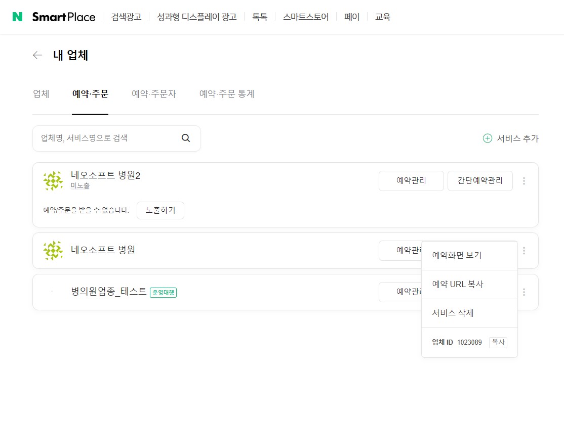This screenshot has height=422, width=564.
Task: Open the 교육 header link
Action: pos(383,17)
